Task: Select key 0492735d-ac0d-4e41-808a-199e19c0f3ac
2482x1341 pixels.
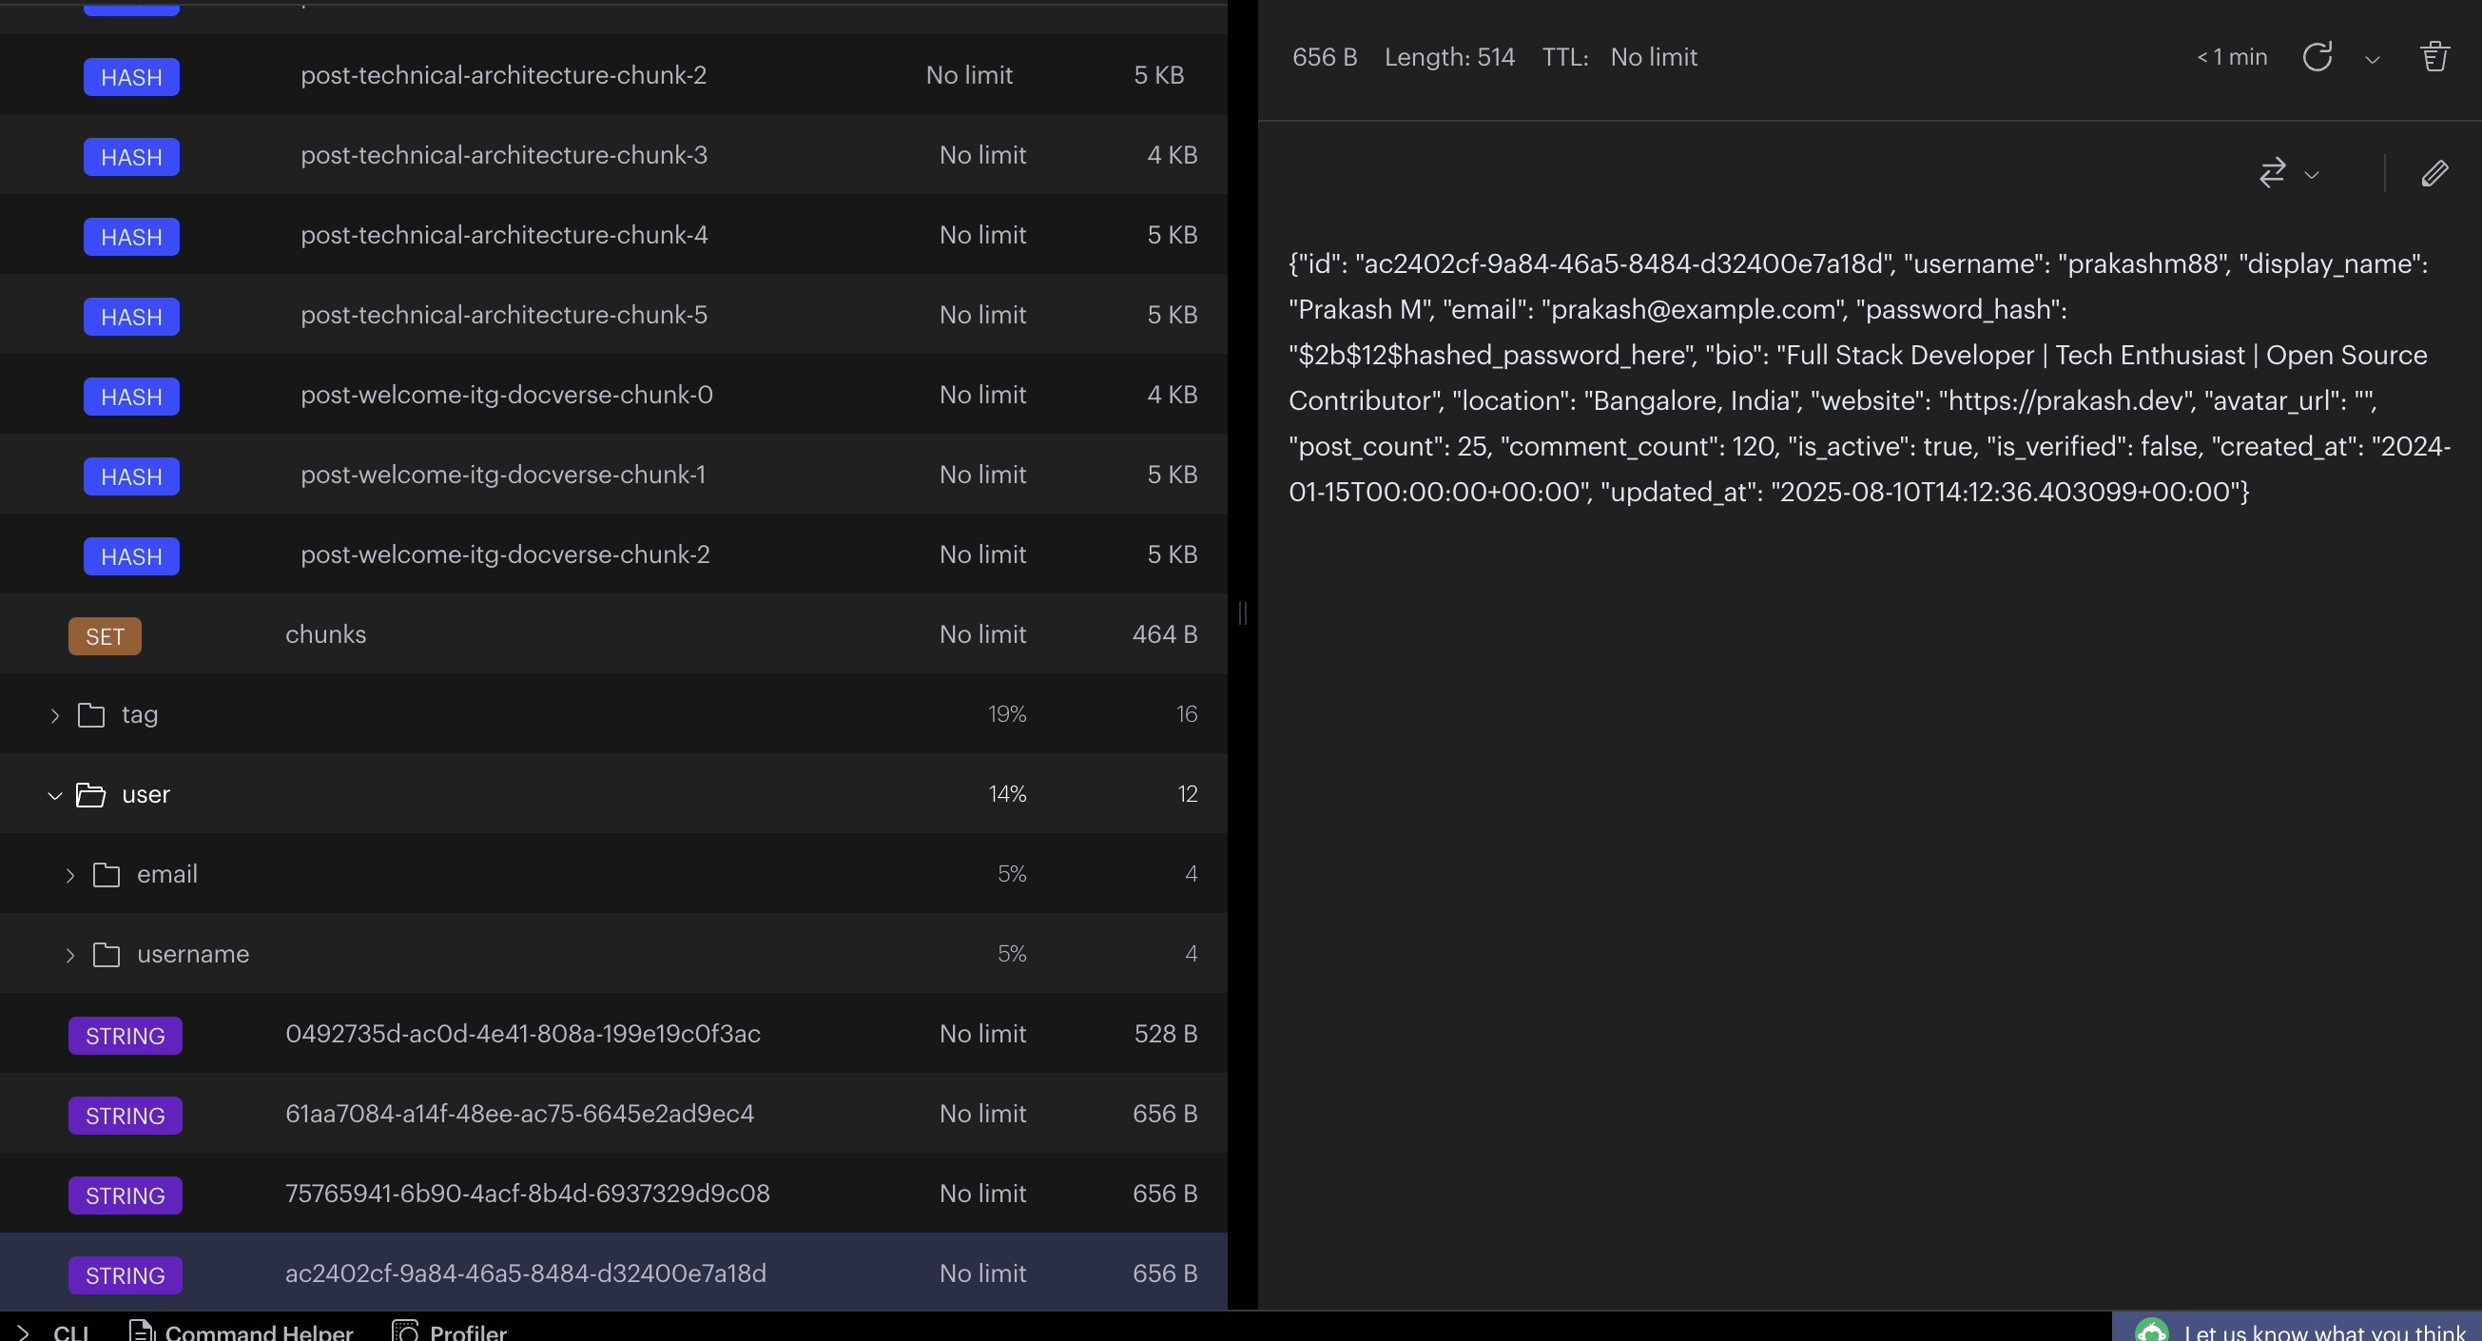Action: [x=522, y=1034]
